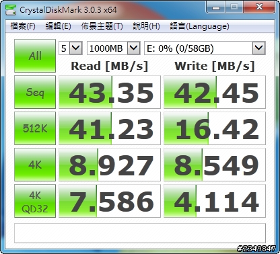Minimize the CrystalDiskMark window
This screenshot has width=280, height=254.
pos(216,7)
